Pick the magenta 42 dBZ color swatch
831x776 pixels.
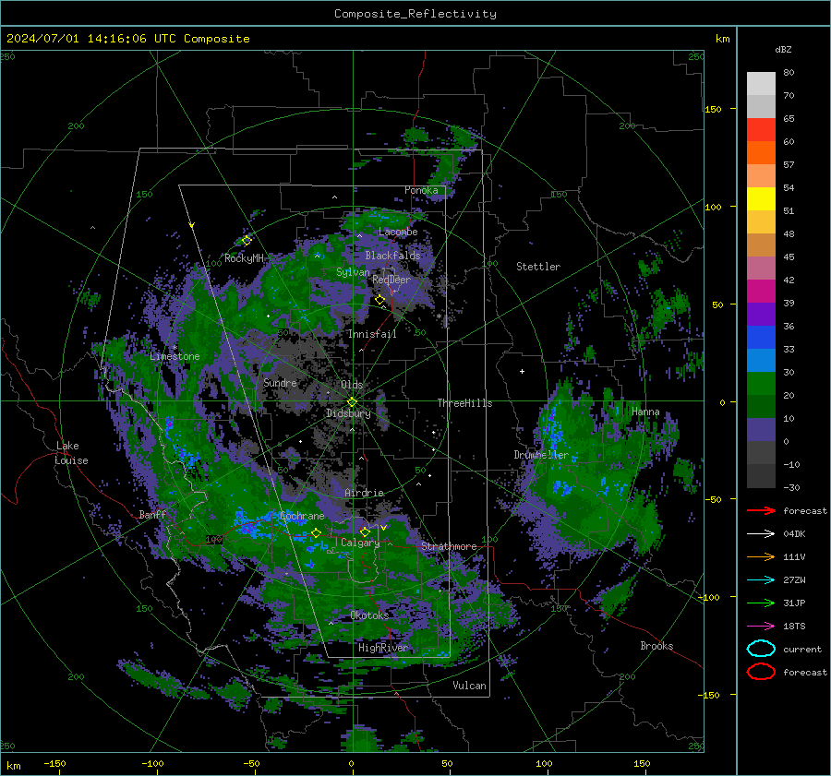coord(761,292)
